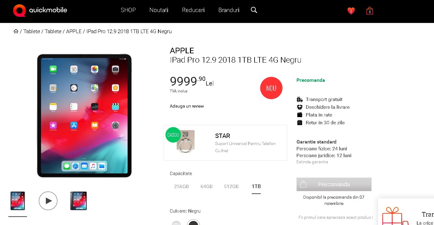
Task: Open the Branduri menu item
Action: (229, 10)
